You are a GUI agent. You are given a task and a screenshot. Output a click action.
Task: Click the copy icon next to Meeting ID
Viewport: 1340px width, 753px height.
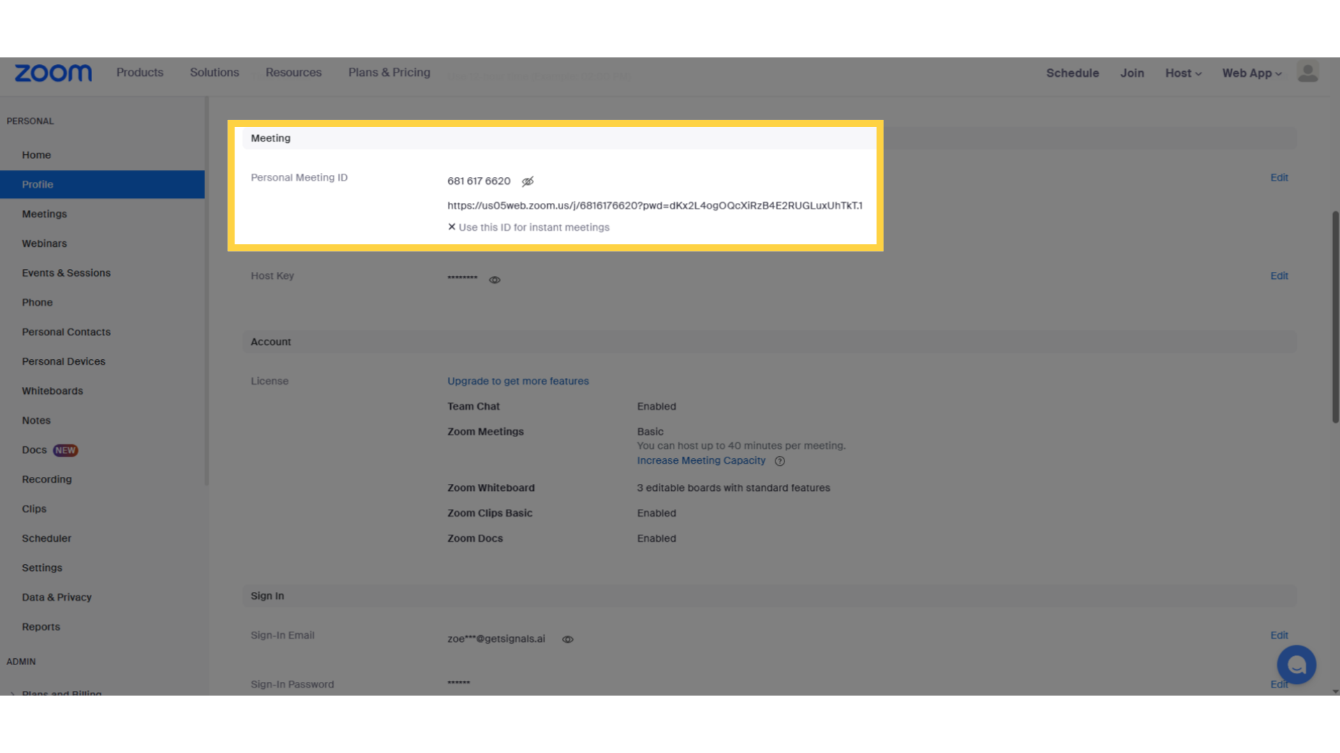click(x=528, y=180)
